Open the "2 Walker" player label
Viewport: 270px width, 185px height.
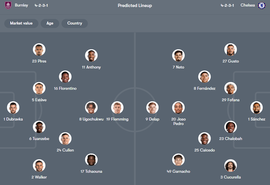tap(39, 177)
